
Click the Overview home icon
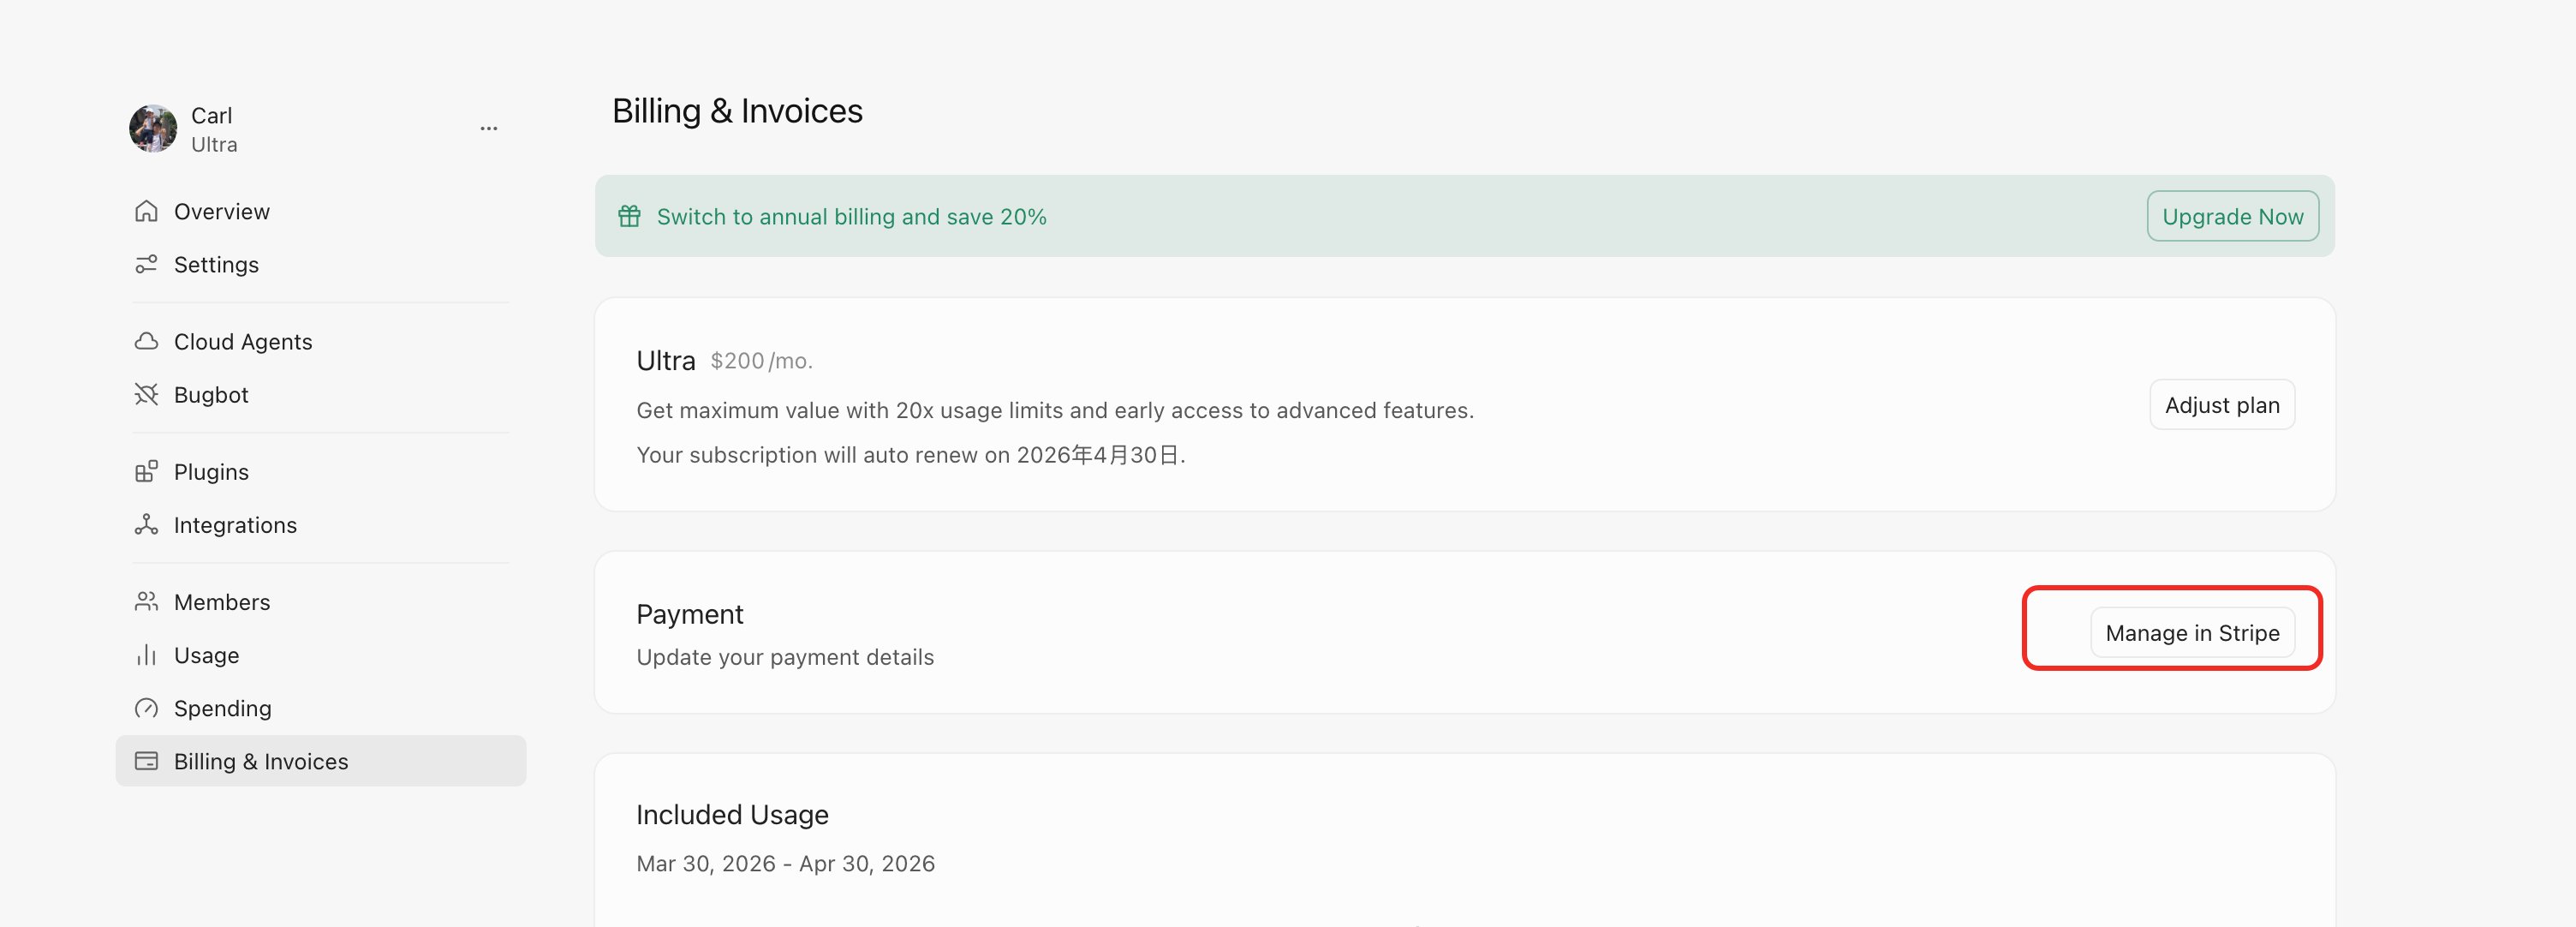pyautogui.click(x=146, y=211)
